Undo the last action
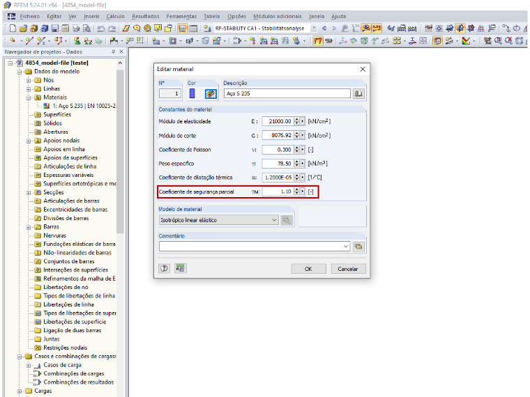Viewport: 530px width, 397px height. coord(101,29)
